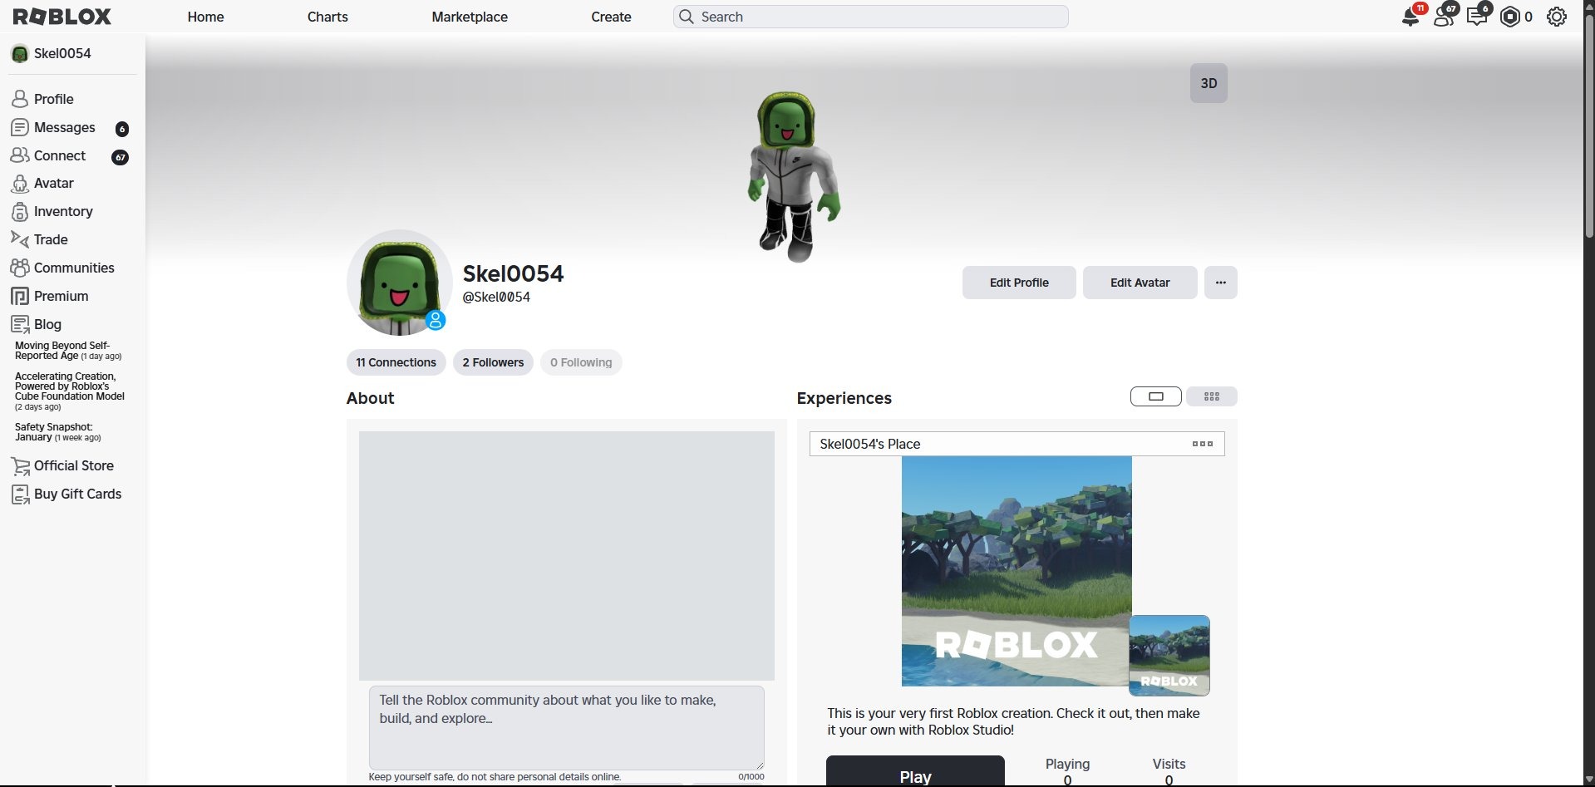The height and width of the screenshot is (787, 1595).
Task: Click the Skel0054's Place title text
Action: point(870,444)
